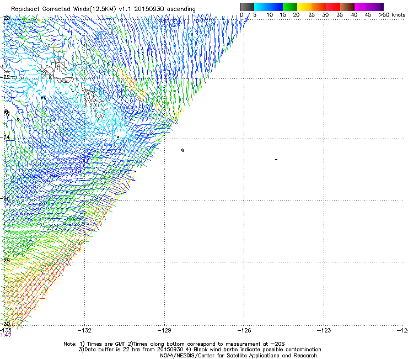
Task: Click the '45' legend scale label
Action: click(368, 15)
